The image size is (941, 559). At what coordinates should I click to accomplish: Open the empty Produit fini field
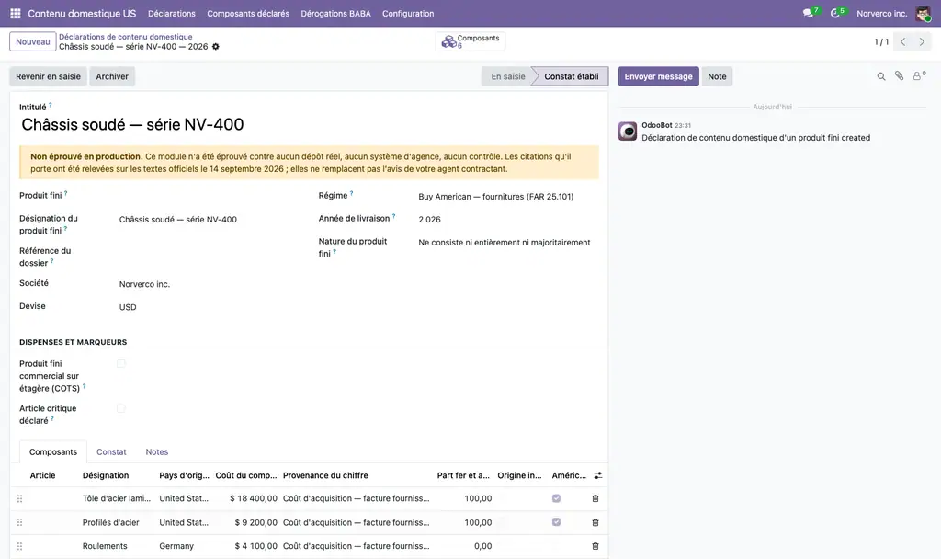click(x=209, y=196)
